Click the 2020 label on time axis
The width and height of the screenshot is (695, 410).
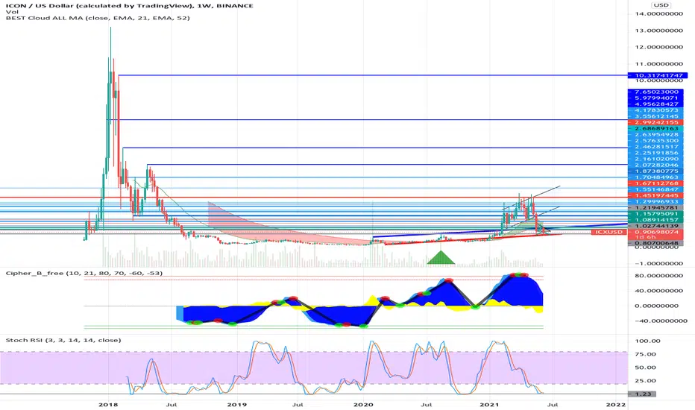(363, 405)
